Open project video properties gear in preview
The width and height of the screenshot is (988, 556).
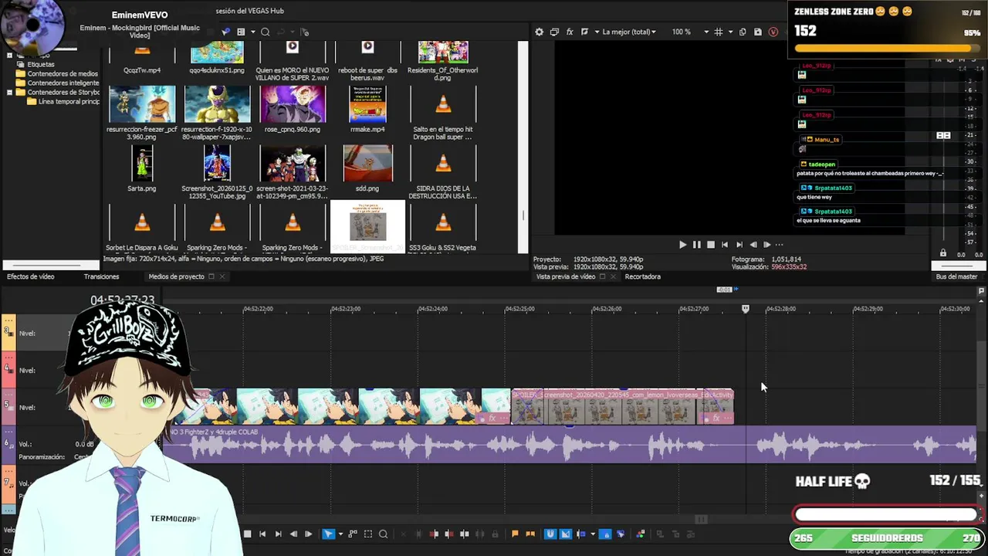coord(540,32)
